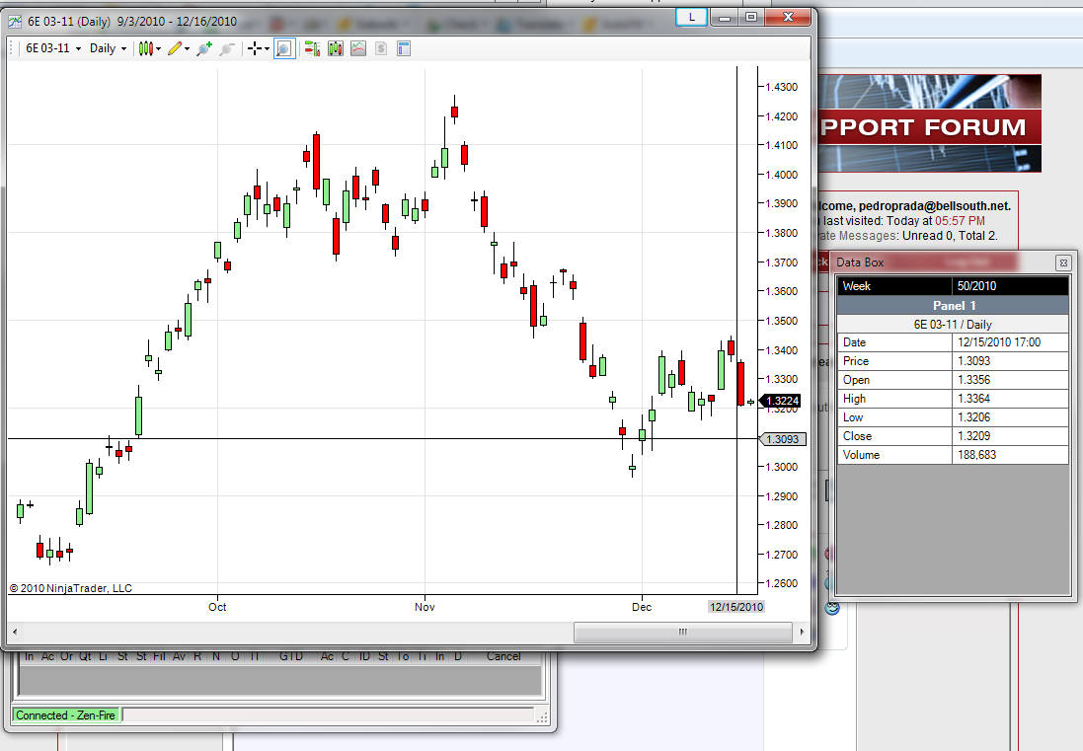Click the Nov label on time axis
This screenshot has width=1083, height=751.
425,607
